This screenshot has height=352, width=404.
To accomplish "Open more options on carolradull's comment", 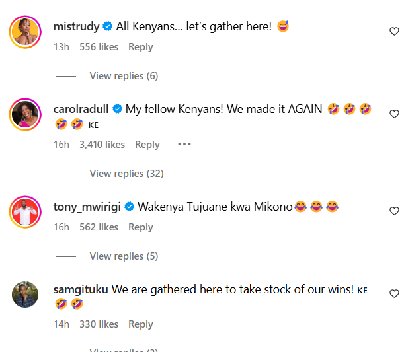I will click(184, 145).
